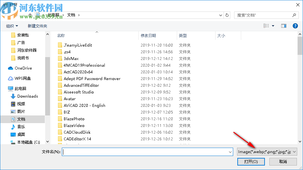Select BlazeVideo folder
The width and height of the screenshot is (303, 170).
[x=74, y=126]
